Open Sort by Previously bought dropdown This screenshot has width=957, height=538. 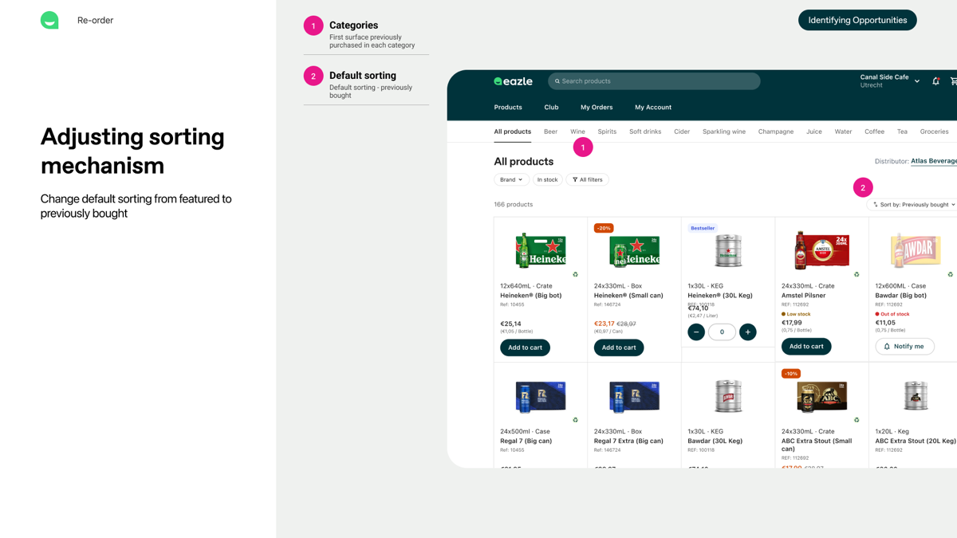click(914, 205)
